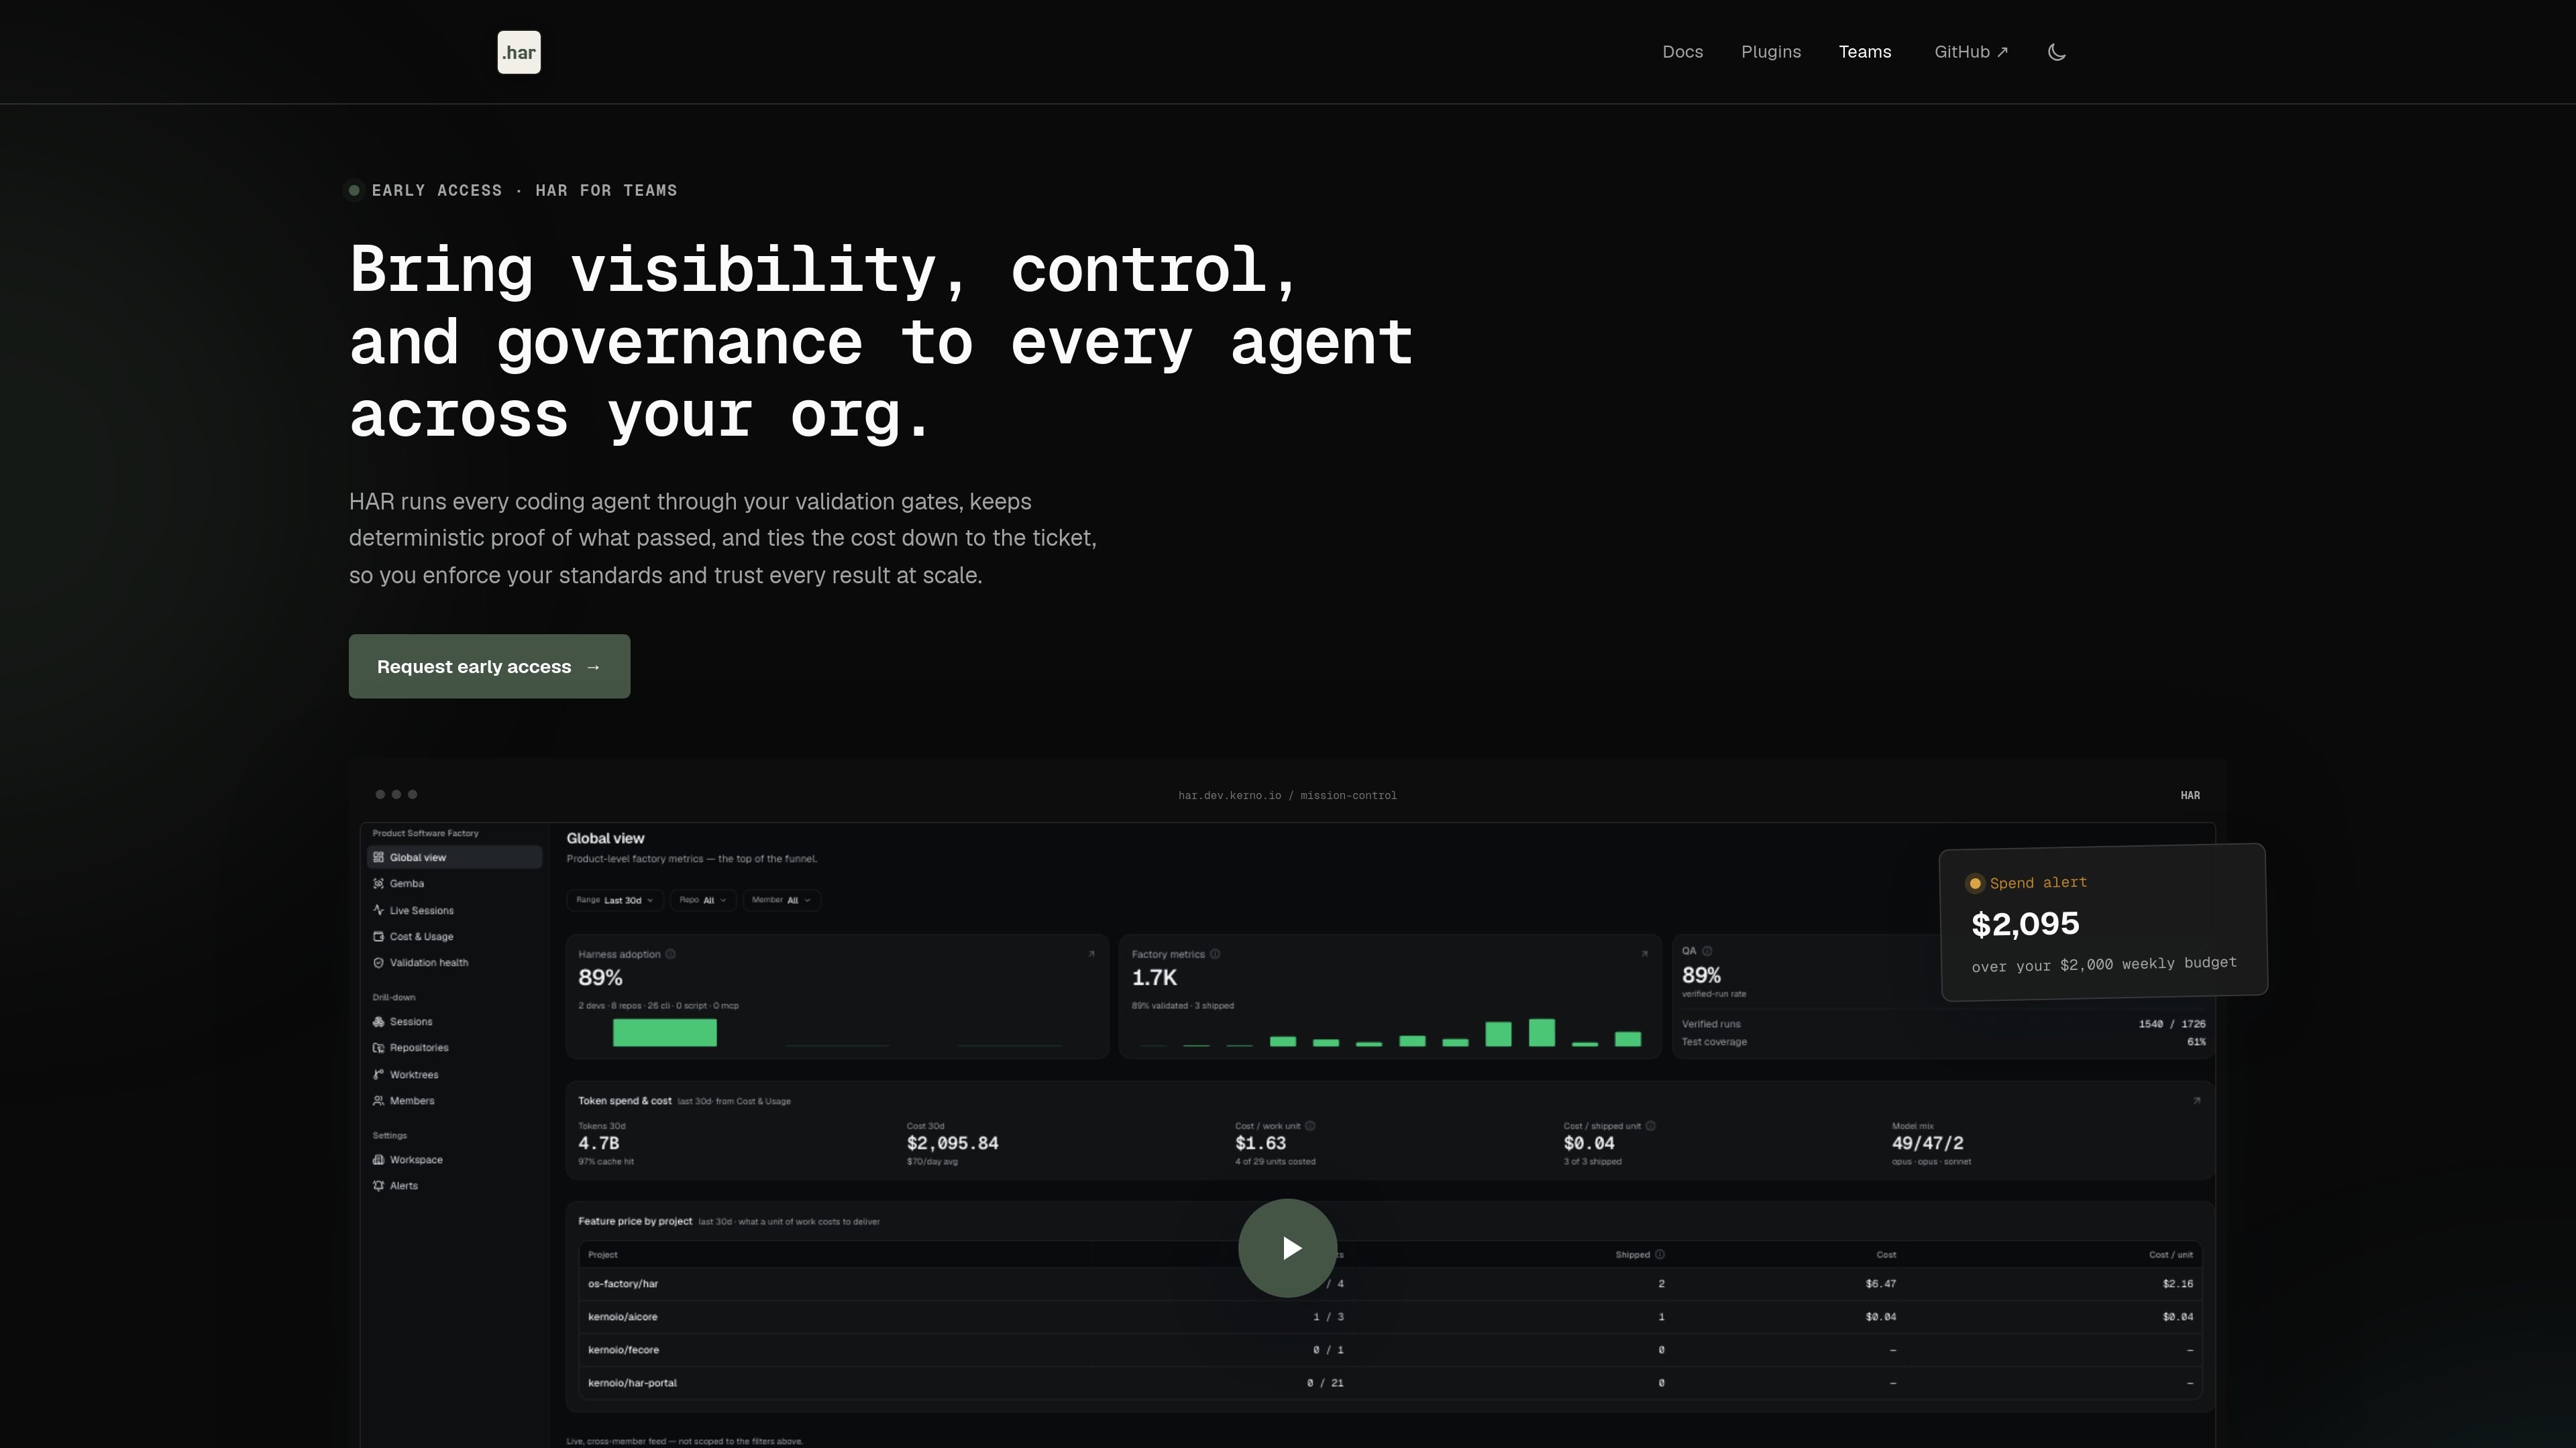
Task: Click the $6.47 cost cell
Action: [1880, 1284]
